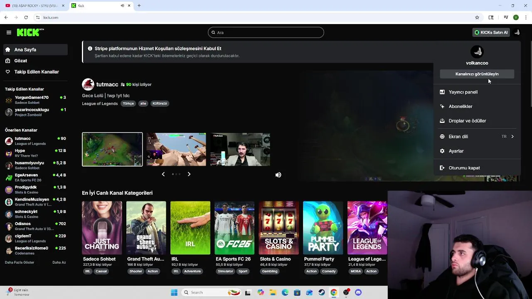Click the Shooter tag under Grand Theft Auto
532x299 pixels.
(x=135, y=271)
